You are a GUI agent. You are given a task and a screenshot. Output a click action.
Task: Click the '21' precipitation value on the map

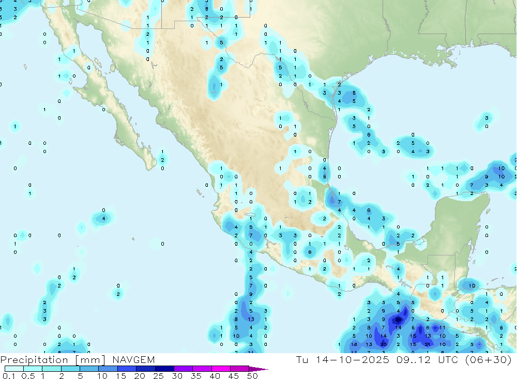coord(428,344)
